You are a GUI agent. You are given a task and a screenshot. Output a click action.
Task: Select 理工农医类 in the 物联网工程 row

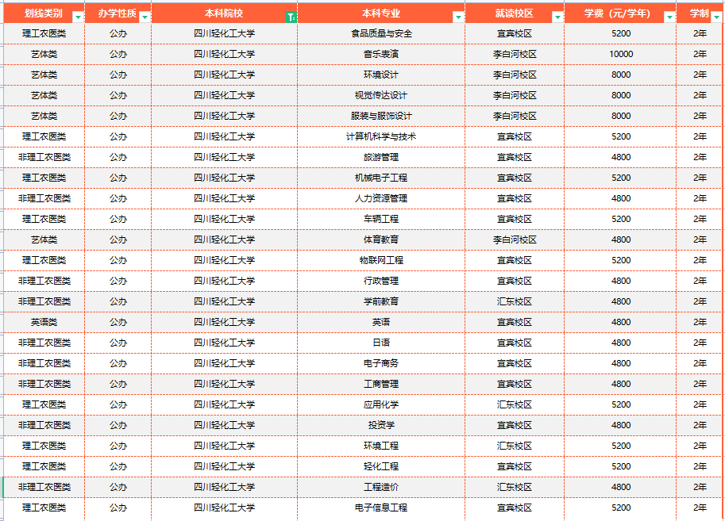[x=44, y=260]
